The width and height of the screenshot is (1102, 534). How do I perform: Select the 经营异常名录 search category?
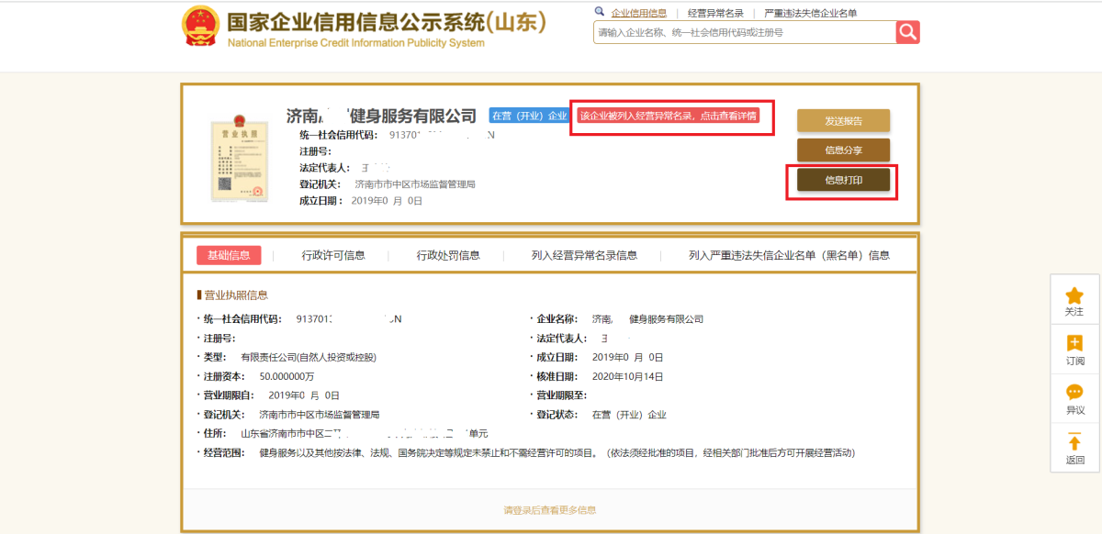click(x=715, y=13)
